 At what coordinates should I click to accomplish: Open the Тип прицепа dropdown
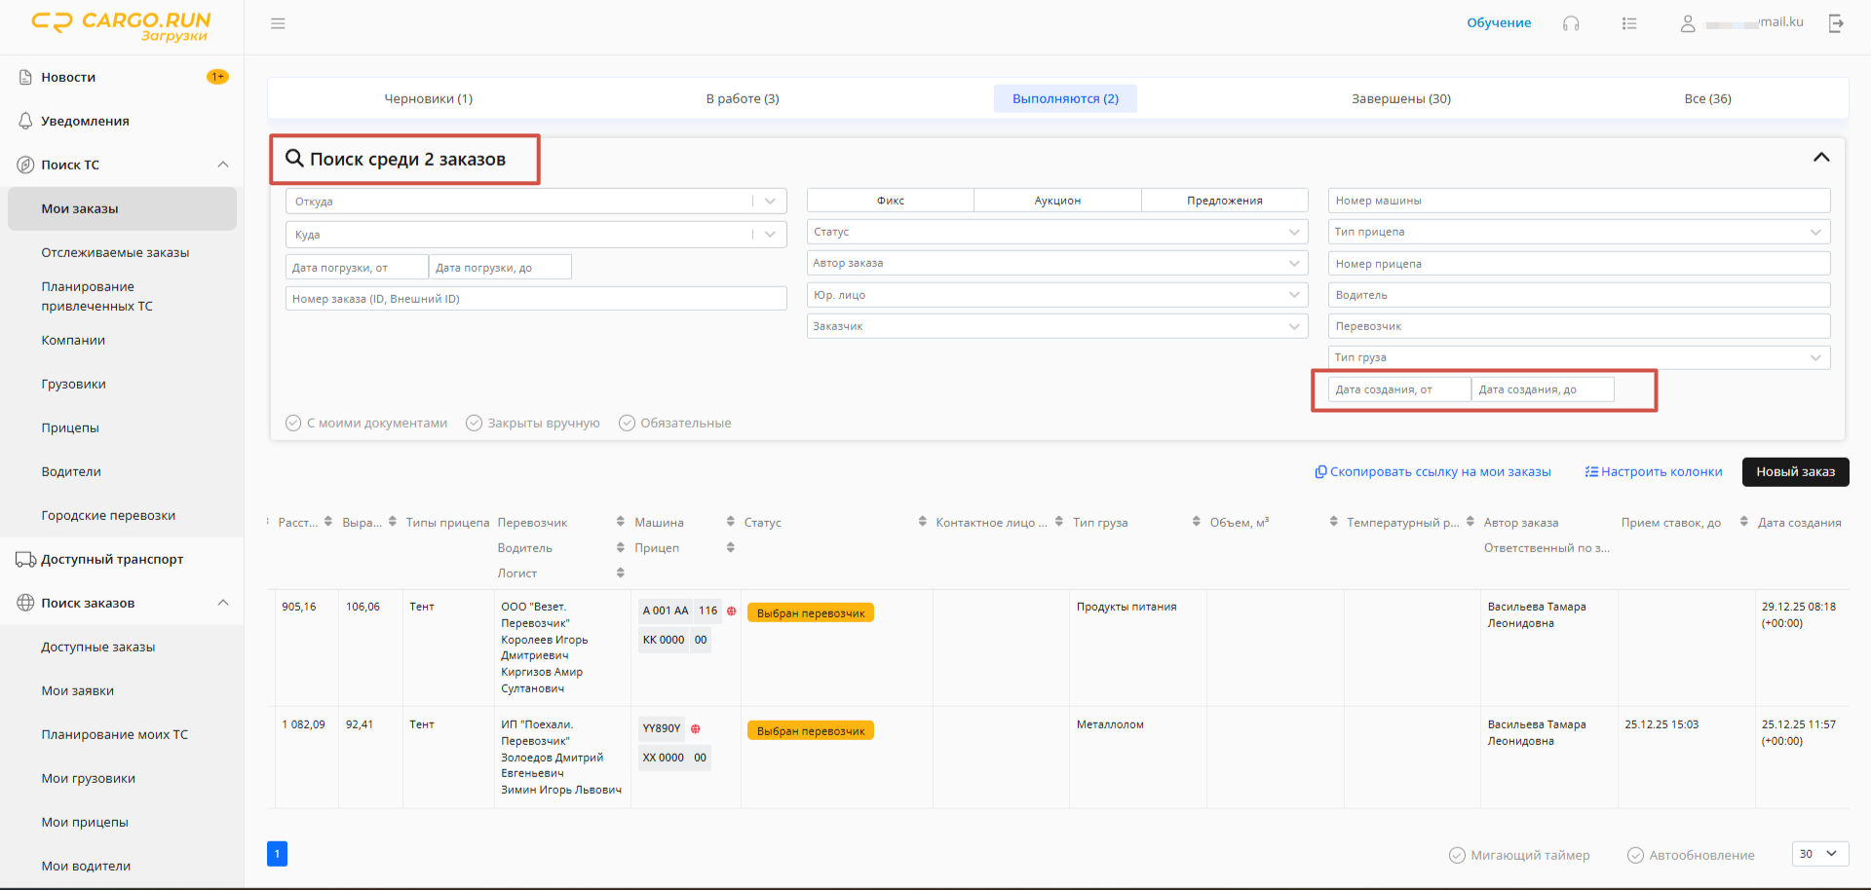[1579, 232]
